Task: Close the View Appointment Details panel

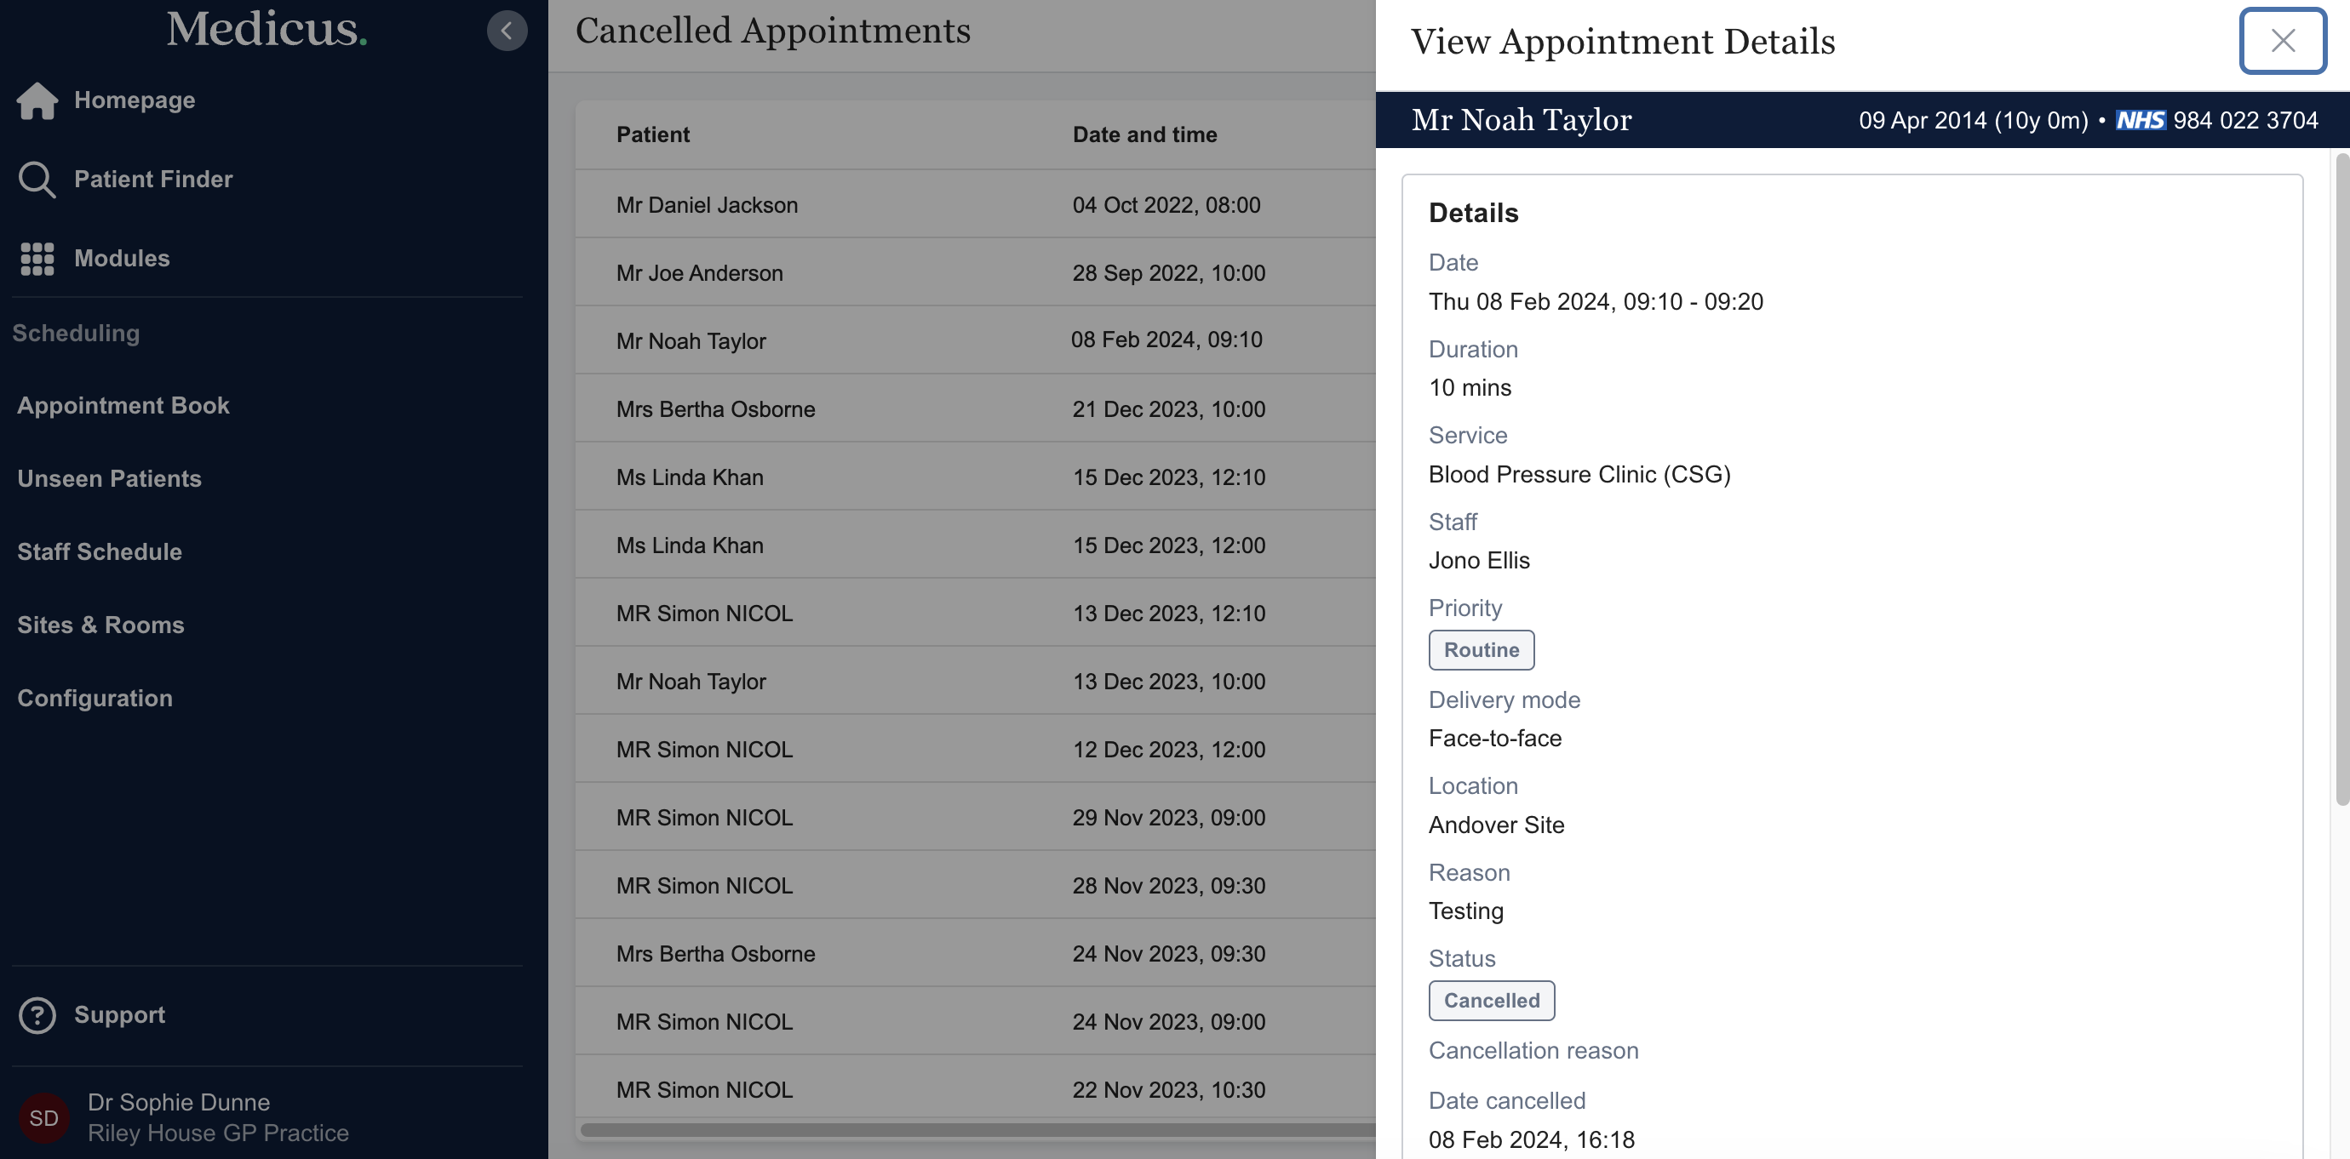Action: [x=2282, y=40]
